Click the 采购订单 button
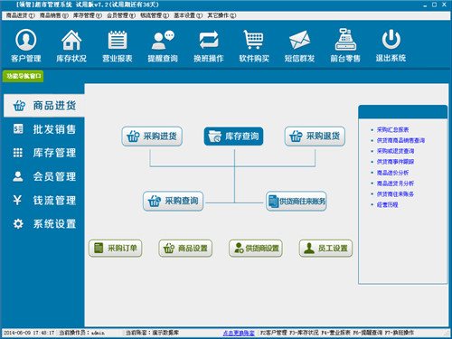Image resolution: width=452 pixels, height=339 pixels. click(x=116, y=248)
